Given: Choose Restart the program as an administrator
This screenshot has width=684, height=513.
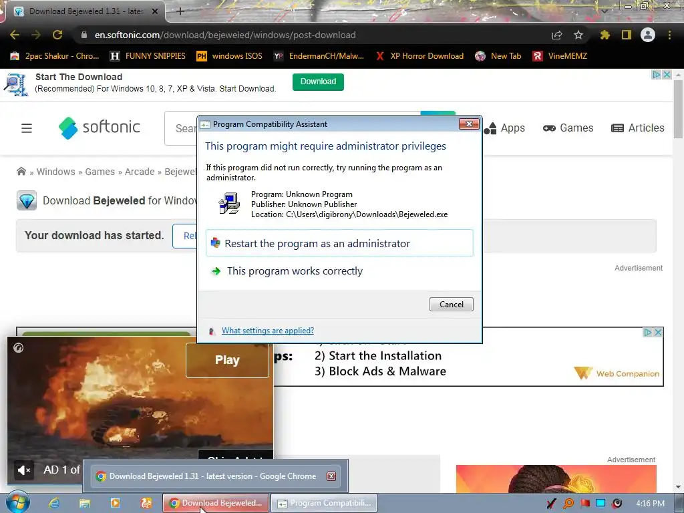Looking at the screenshot, I should click(x=339, y=243).
